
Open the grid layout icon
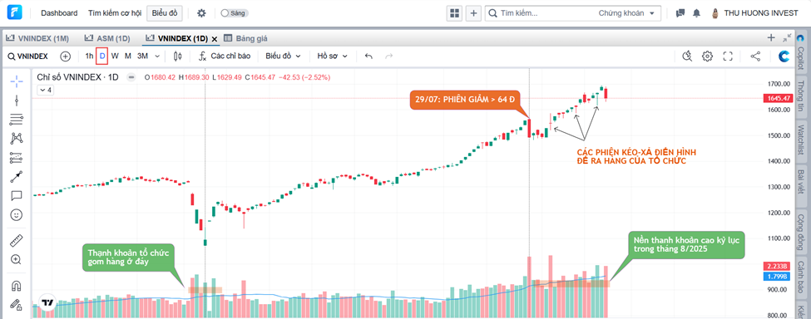click(455, 13)
